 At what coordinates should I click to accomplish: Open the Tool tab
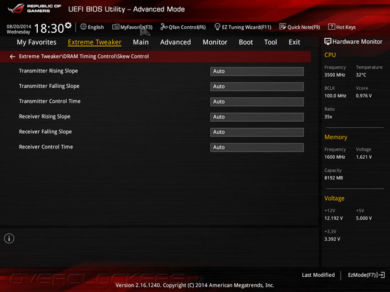pos(271,42)
